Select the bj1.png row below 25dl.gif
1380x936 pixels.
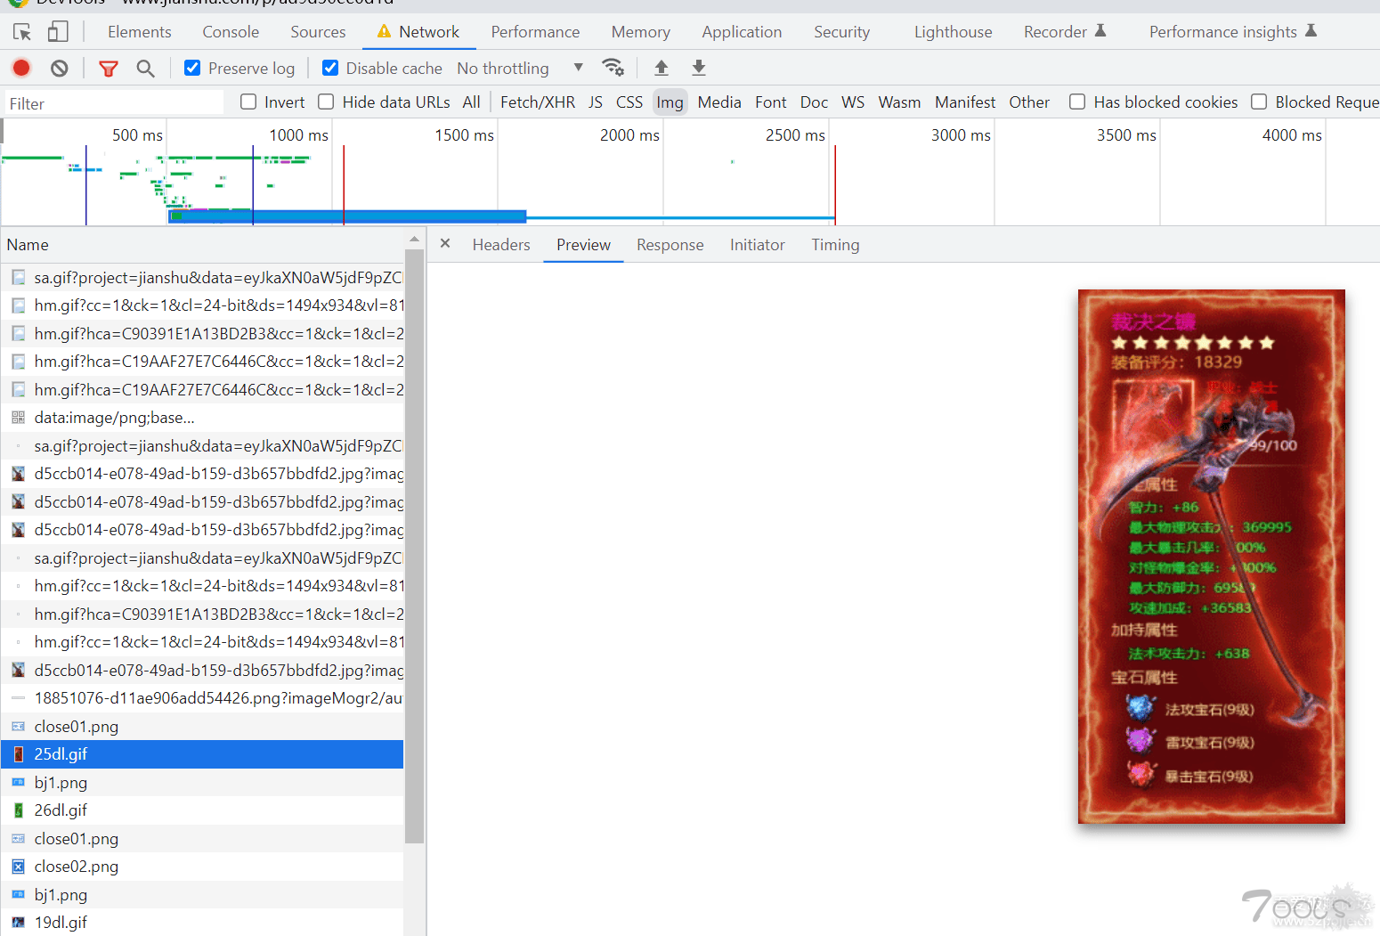click(202, 783)
